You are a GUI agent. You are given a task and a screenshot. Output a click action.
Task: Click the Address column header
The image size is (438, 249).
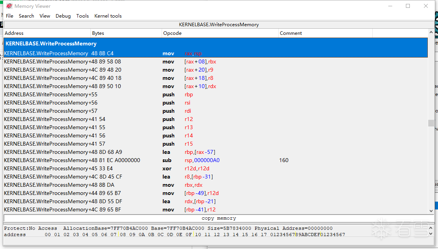(x=47, y=33)
